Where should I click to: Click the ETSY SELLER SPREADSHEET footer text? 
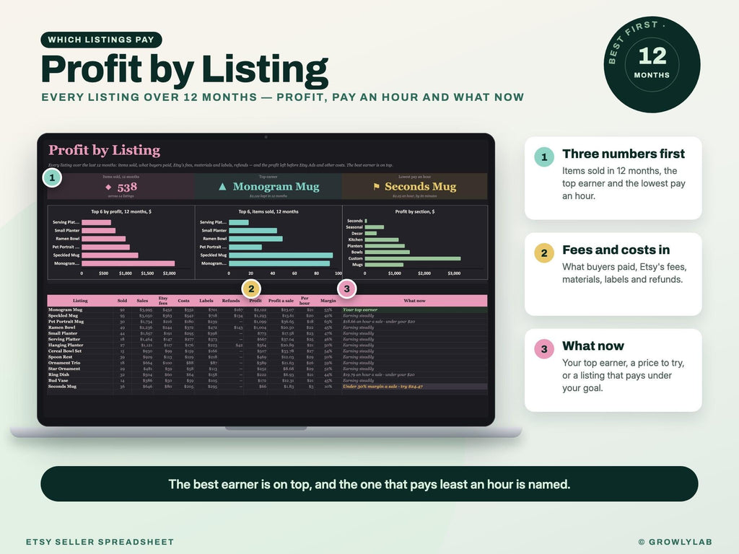coord(100,542)
